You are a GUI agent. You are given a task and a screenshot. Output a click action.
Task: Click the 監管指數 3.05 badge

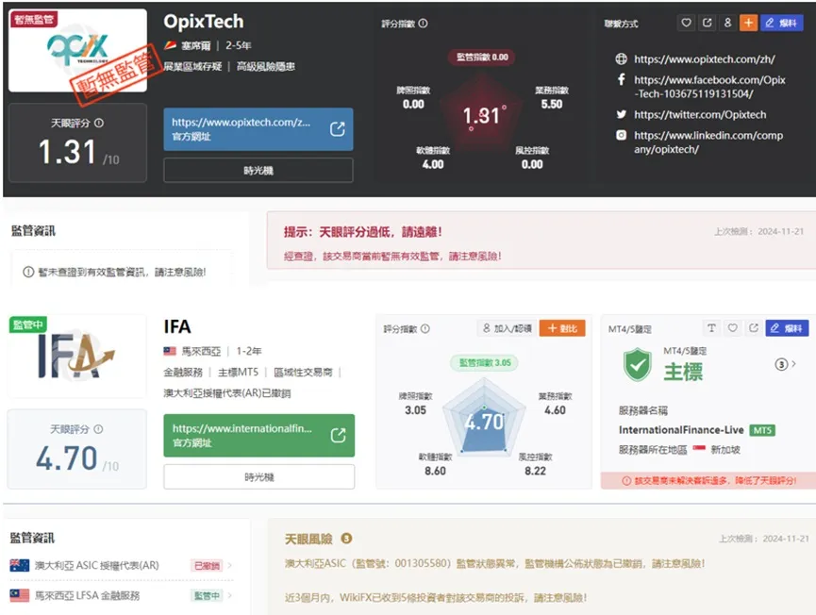(485, 362)
